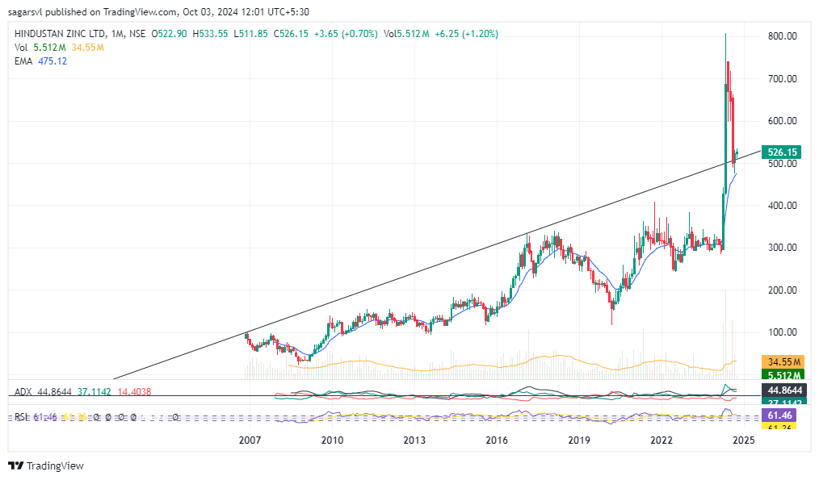The height and width of the screenshot is (480, 819).
Task: Click the 600.00 price axis label
Action: point(782,120)
